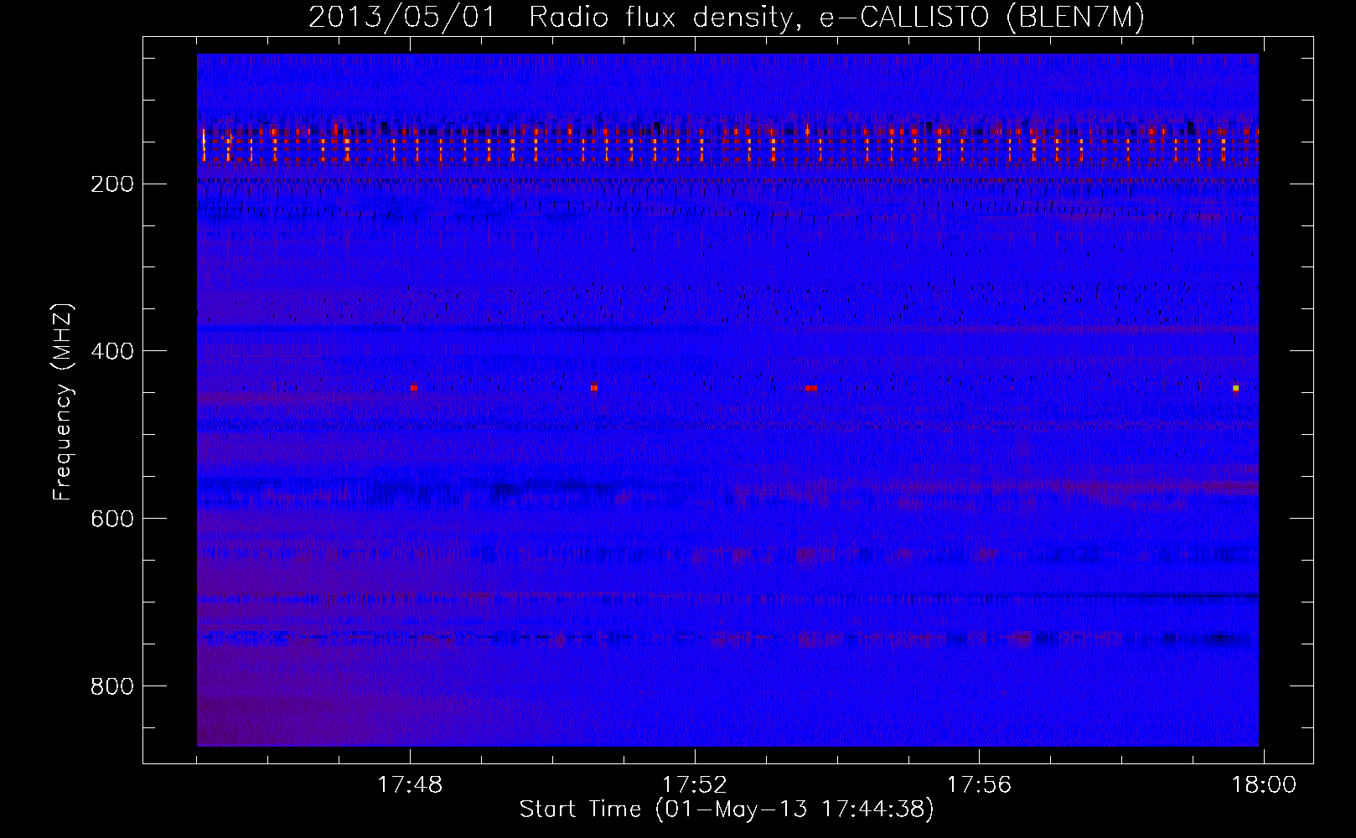Click the 17:56 time tick label
The image size is (1356, 838).
pos(979,785)
